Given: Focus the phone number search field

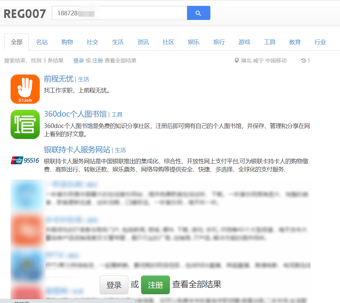Looking at the screenshot, I should (x=120, y=13).
